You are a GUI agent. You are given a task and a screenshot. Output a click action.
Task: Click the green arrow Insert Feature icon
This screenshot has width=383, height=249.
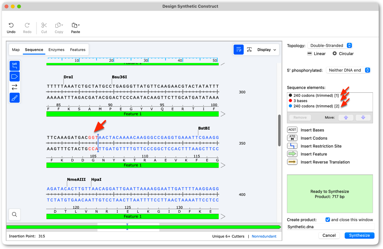292,154
